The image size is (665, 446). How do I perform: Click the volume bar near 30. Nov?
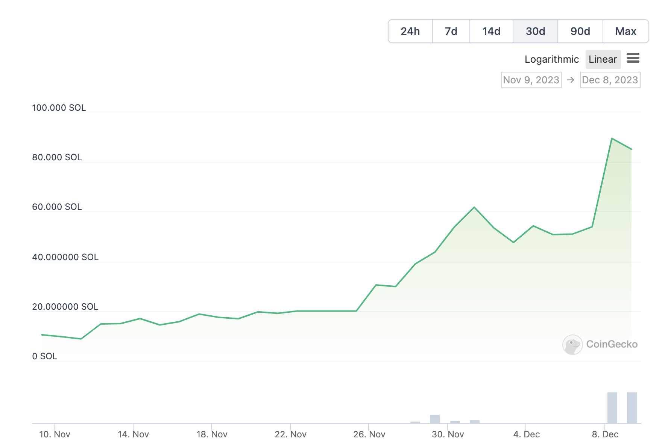click(435, 419)
